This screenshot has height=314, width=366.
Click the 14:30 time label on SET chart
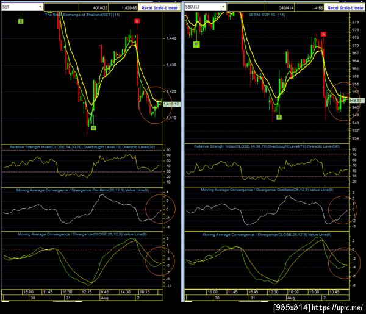tap(125, 292)
